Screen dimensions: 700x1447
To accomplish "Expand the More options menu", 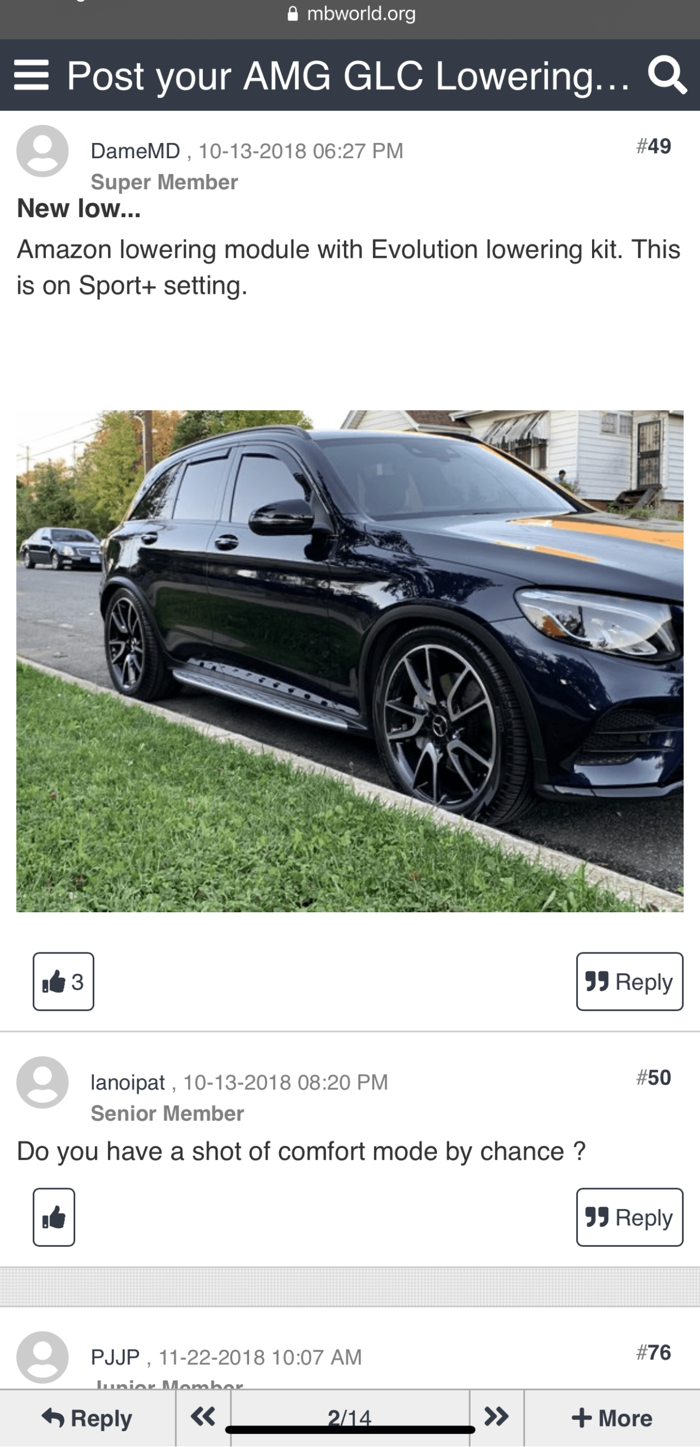I will 612,1418.
